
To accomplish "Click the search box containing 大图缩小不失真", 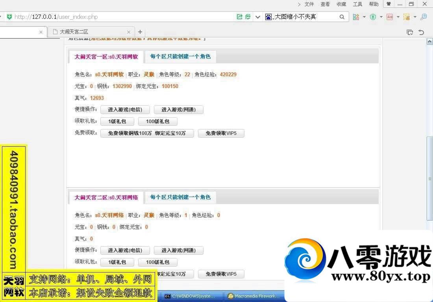I will (x=305, y=17).
